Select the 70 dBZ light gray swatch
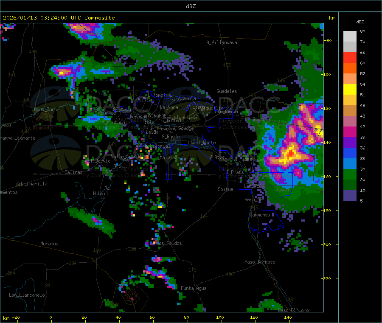The height and width of the screenshot is (323, 382). tap(350, 37)
